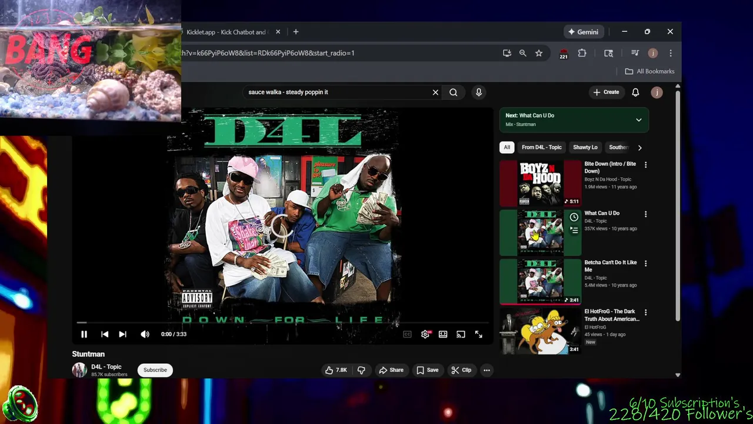Open Gemini in Chrome

tap(583, 32)
